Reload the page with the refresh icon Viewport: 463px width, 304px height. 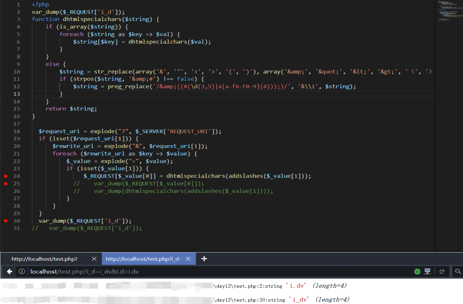(442, 271)
